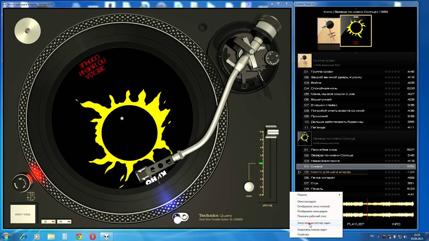The image size is (429, 241).
Task: Select the highlighted track 04 Сказка
Action: [356, 166]
